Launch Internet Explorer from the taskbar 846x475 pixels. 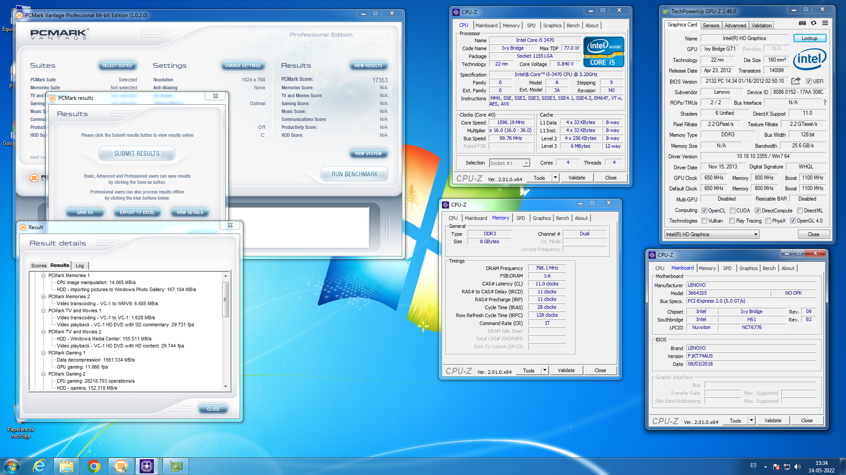tap(40, 466)
